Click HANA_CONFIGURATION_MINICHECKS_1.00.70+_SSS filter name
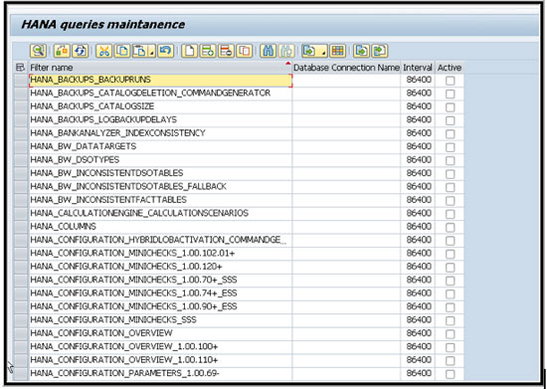 click(133, 280)
